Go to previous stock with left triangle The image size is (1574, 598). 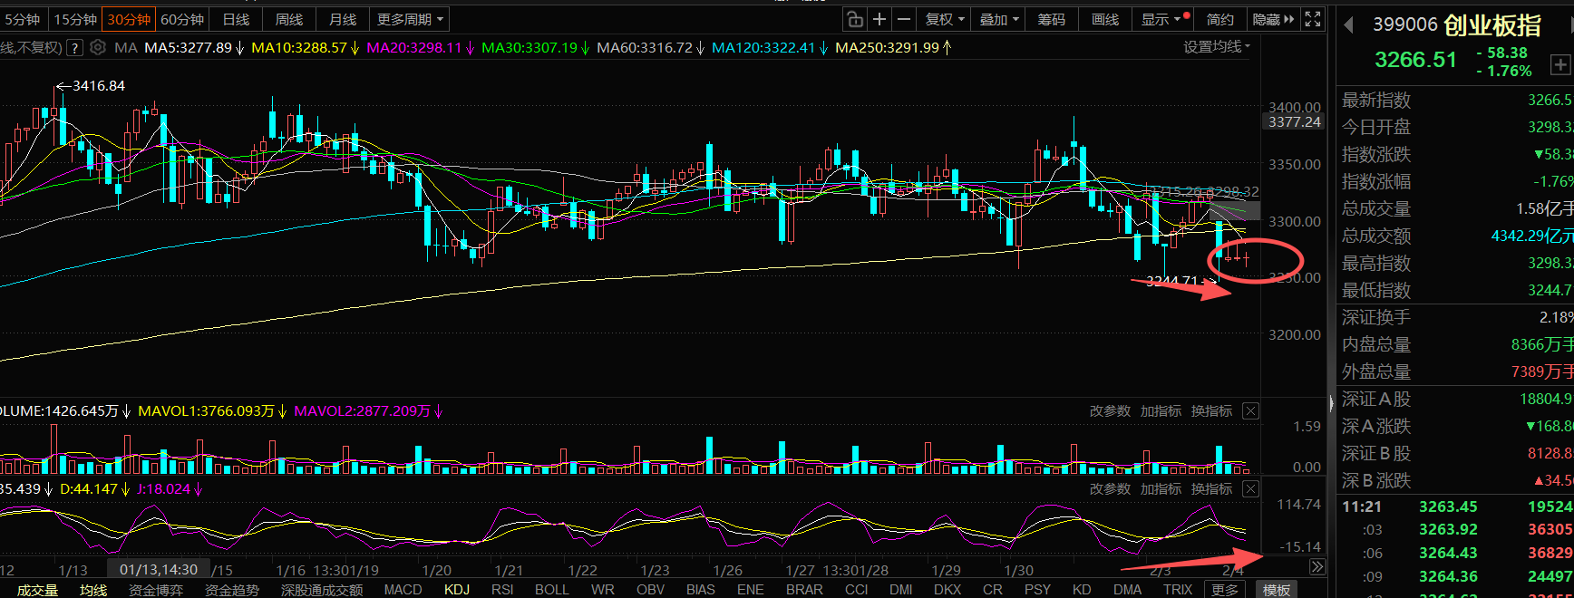click(1348, 25)
